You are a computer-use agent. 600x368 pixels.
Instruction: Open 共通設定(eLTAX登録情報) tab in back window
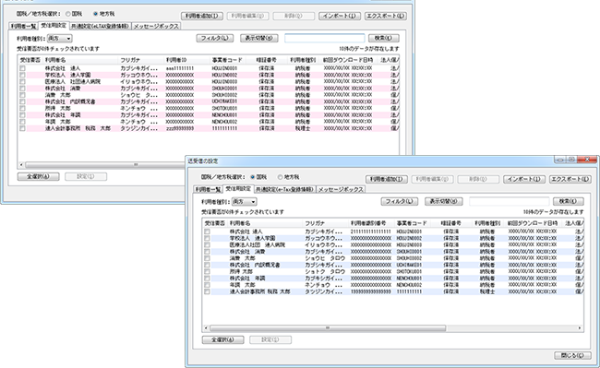tap(101, 27)
